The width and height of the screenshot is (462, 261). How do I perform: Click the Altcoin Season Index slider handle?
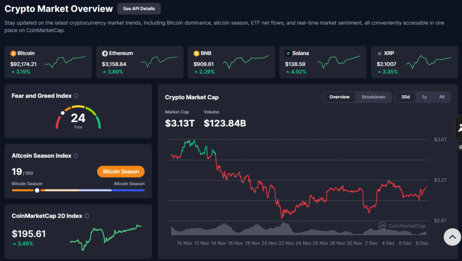click(x=37, y=190)
